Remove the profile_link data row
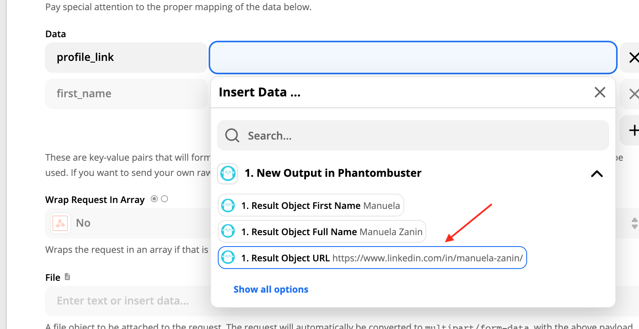 [x=633, y=57]
